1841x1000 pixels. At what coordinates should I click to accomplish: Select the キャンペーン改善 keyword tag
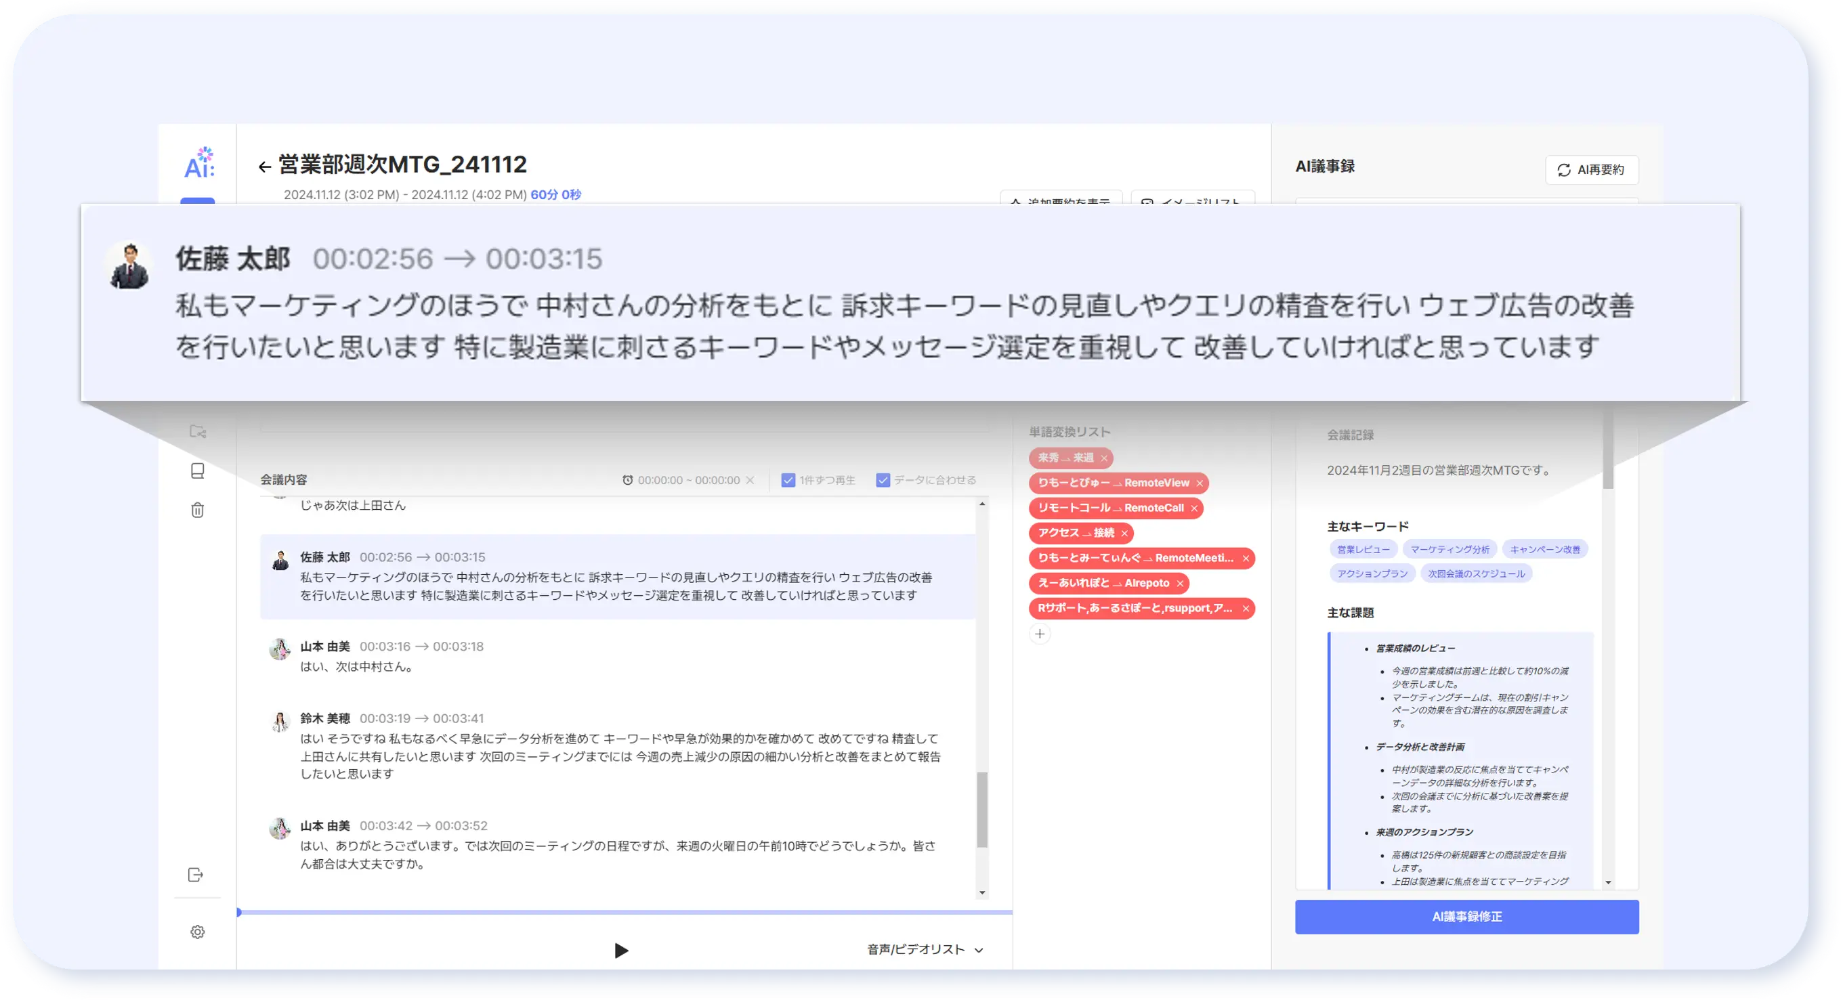click(1544, 549)
